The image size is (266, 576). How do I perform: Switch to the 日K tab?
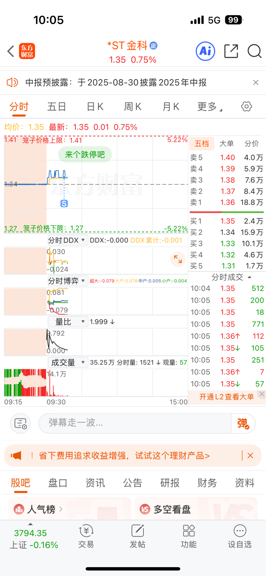[x=95, y=107]
